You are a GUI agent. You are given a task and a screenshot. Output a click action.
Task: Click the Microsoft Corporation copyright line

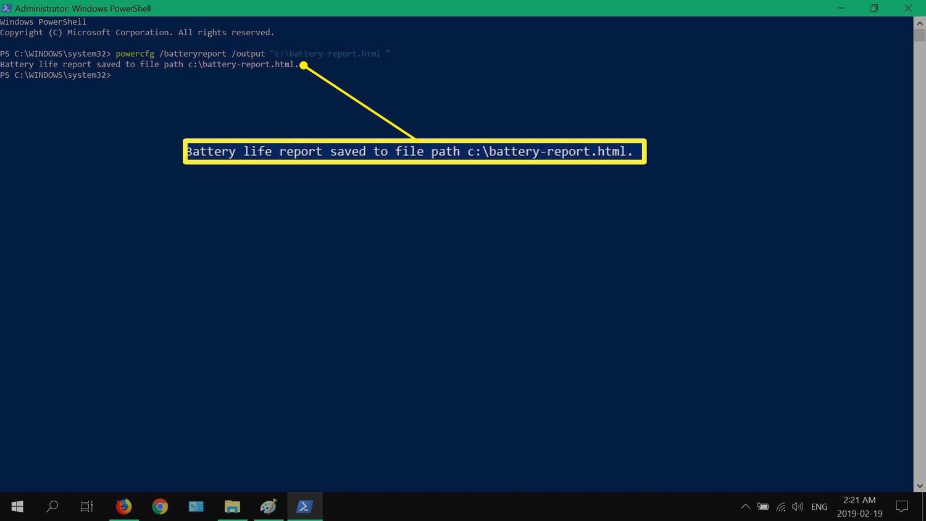137,33
